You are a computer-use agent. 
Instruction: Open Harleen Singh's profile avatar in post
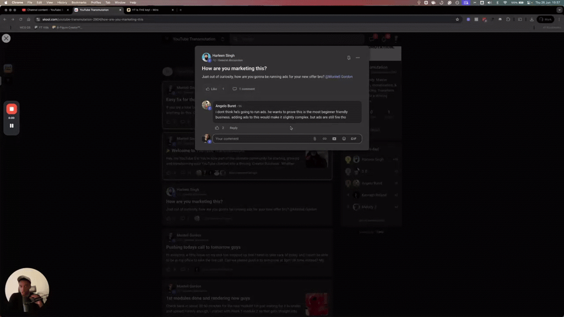click(206, 57)
